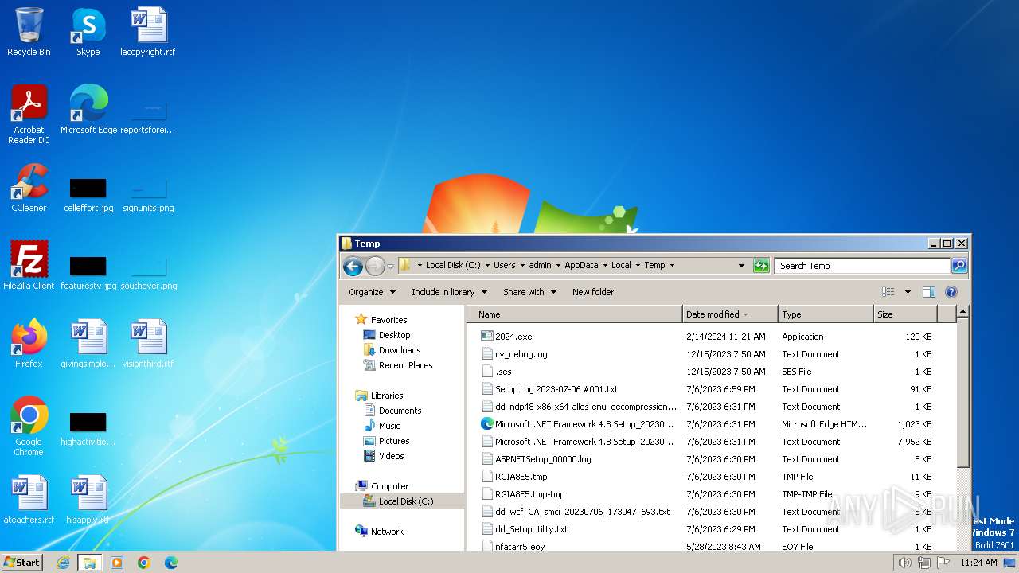The image size is (1019, 573).
Task: Click the volume tray icon
Action: click(x=904, y=563)
